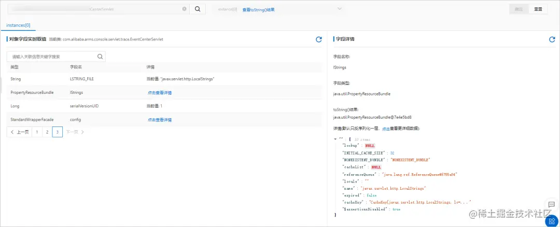This screenshot has width=560, height=227.
Task: Collapse the JSON root node triangle
Action: (x=335, y=139)
